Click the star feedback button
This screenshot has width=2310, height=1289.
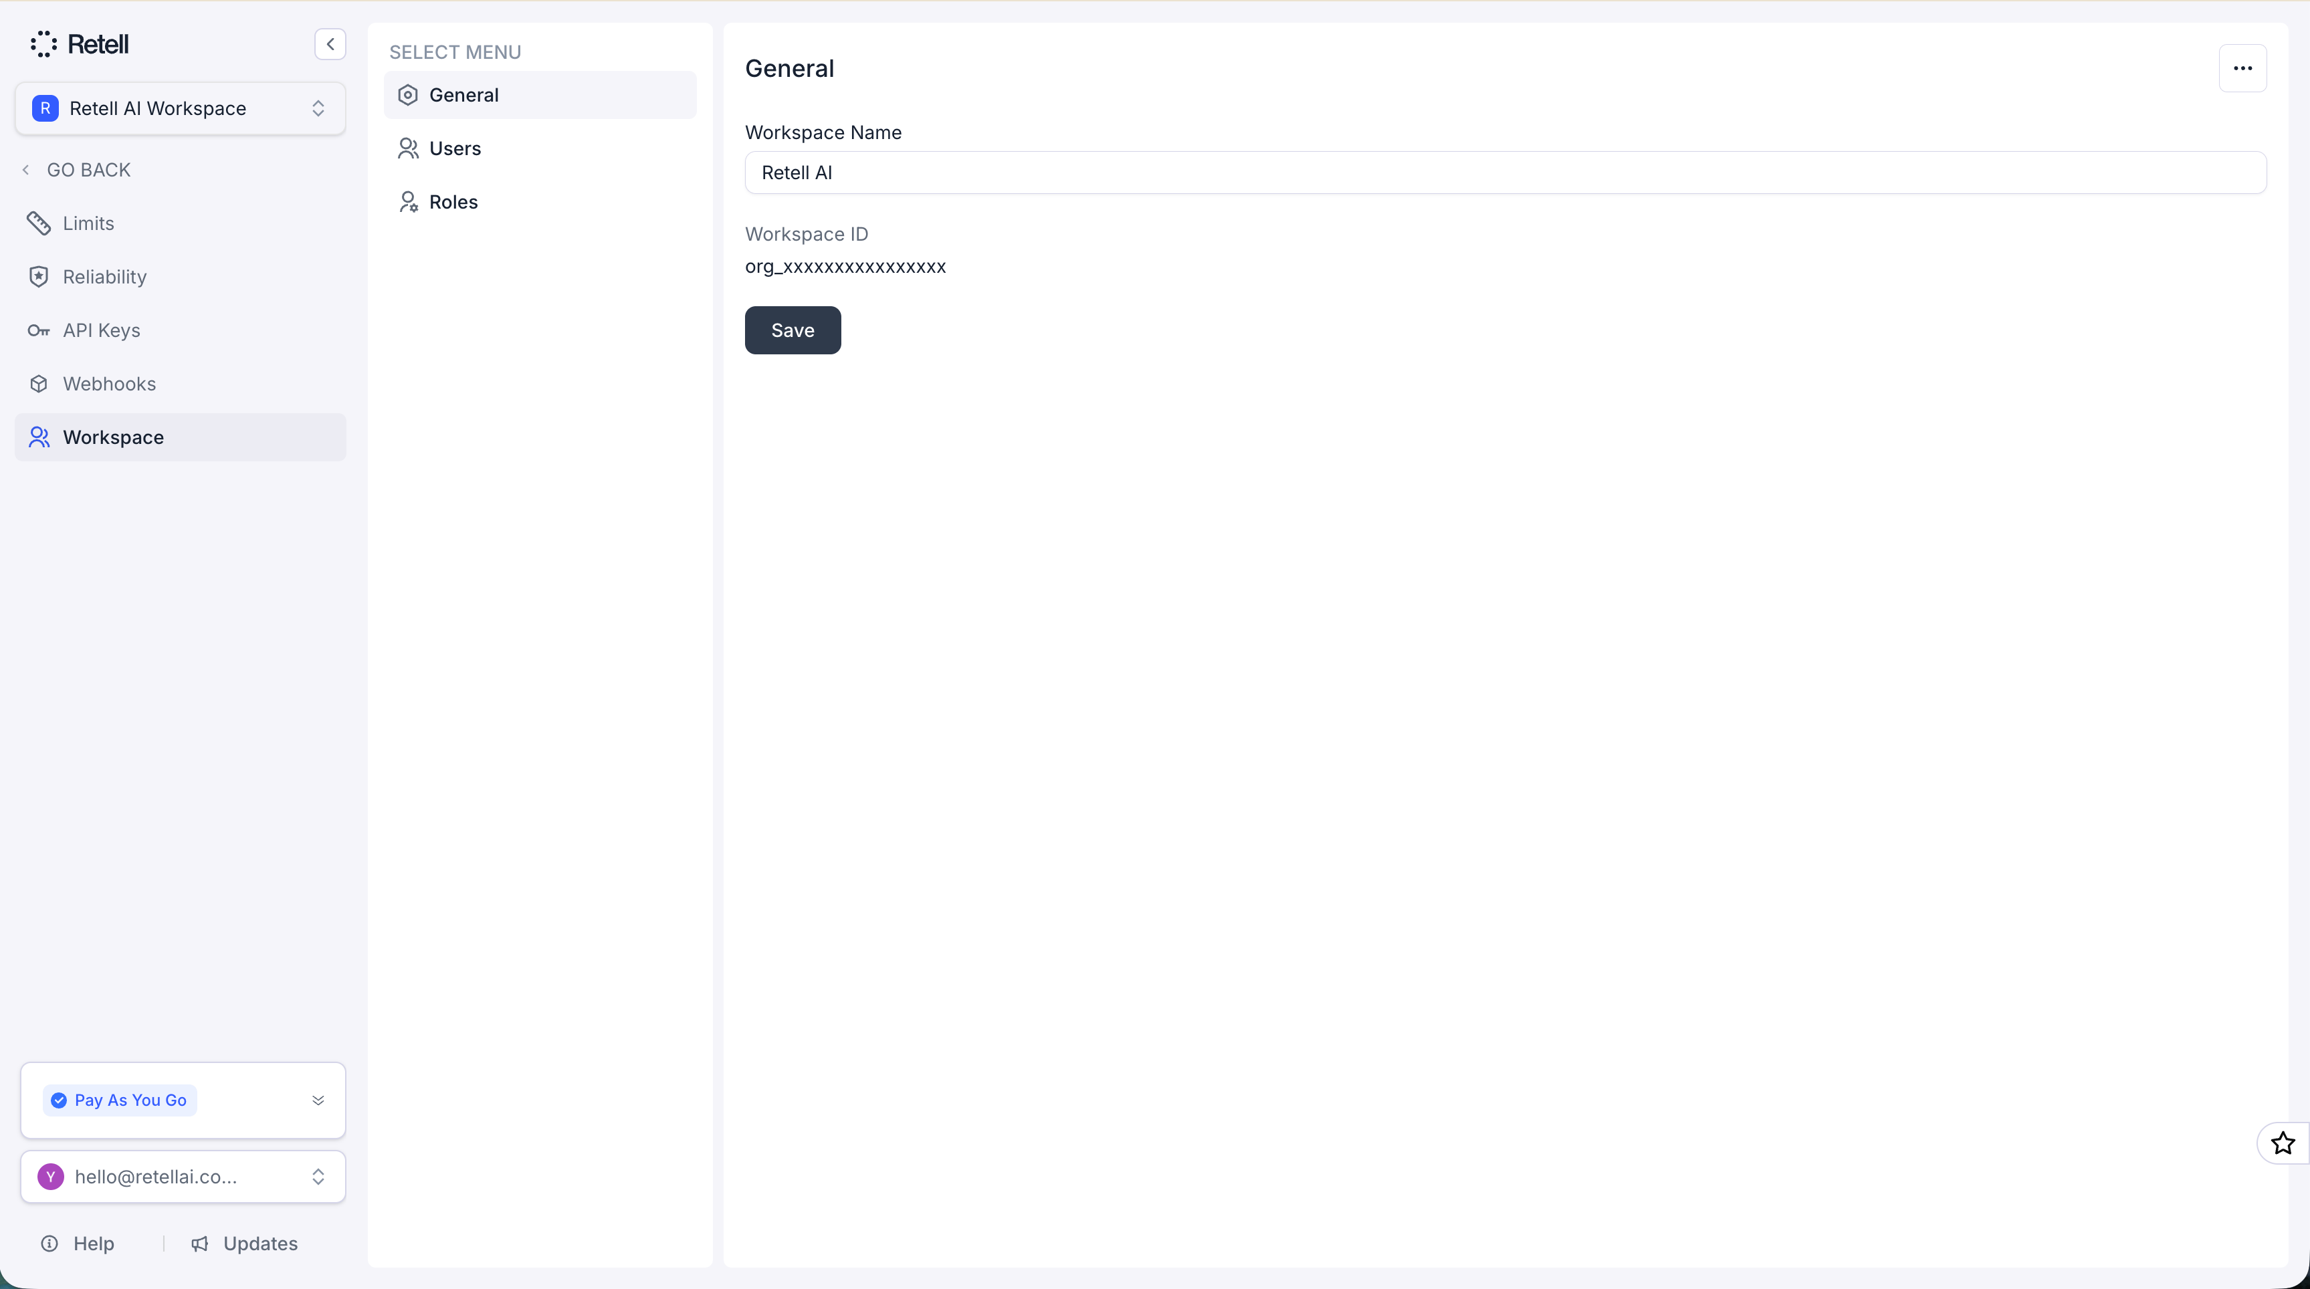(2283, 1143)
